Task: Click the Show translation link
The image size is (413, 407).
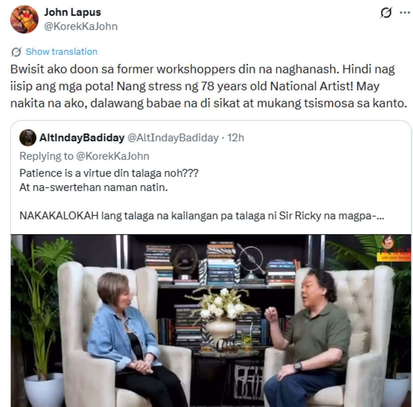Action: [62, 52]
